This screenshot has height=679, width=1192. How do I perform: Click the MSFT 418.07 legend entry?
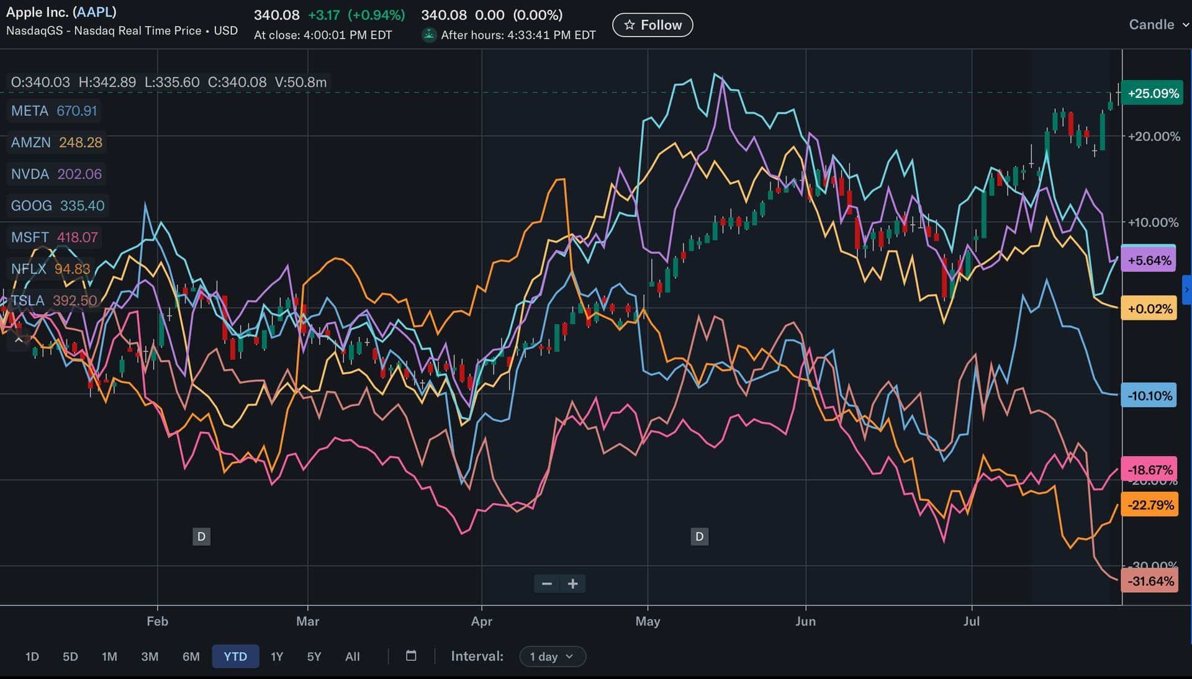[x=55, y=238]
